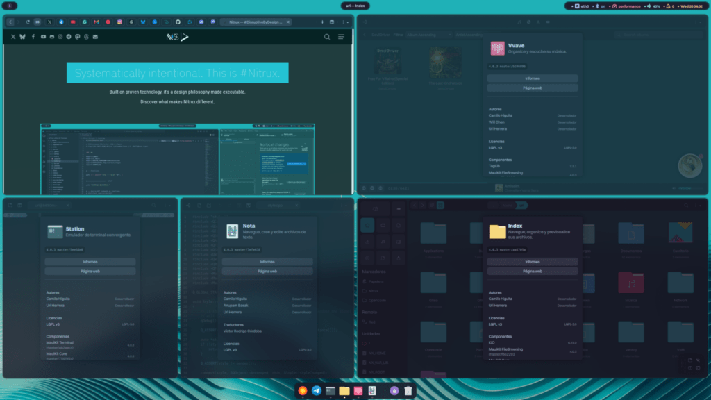This screenshot has width=711, height=400.
Task: Open Nitrux email envelope link
Action: click(95, 37)
